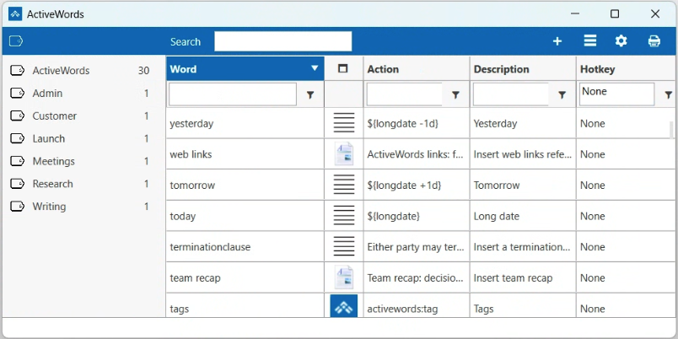Select the 'web links' word cell
The height and width of the screenshot is (339, 678).
pos(245,154)
